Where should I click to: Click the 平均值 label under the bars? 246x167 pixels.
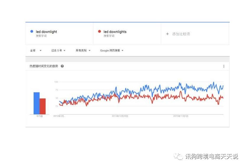pyautogui.click(x=39, y=116)
